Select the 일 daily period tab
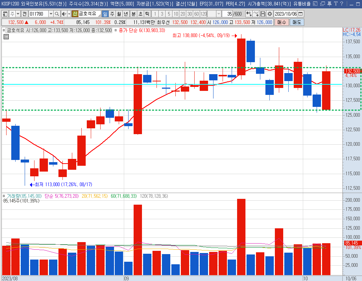The width and height of the screenshot is (362, 281). pos(105,14)
